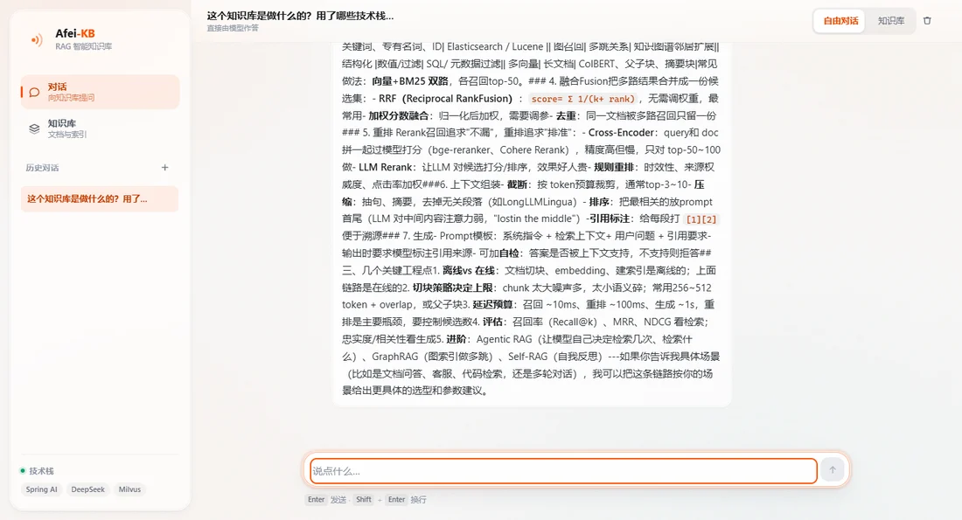
Task: Click bold text 向量+BM25 双路
Action: pos(410,81)
